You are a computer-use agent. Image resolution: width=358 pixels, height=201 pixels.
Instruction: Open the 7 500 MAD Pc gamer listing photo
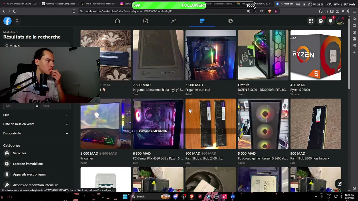click(158, 55)
